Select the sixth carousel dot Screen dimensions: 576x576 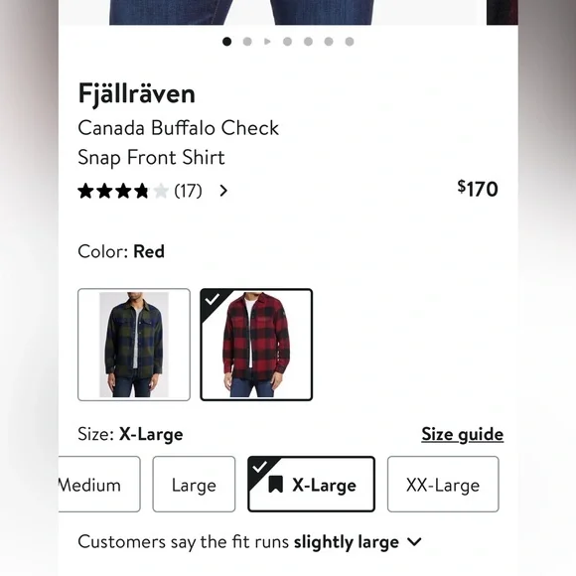[x=329, y=42]
